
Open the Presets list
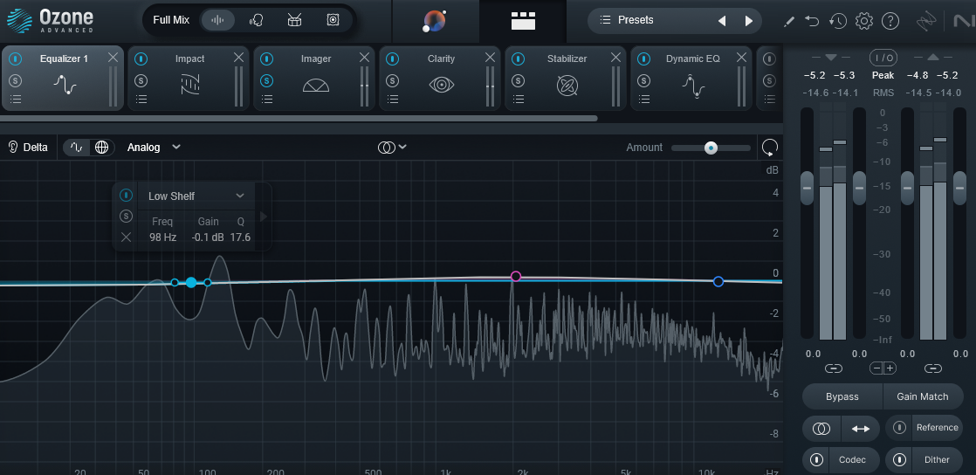coord(627,20)
